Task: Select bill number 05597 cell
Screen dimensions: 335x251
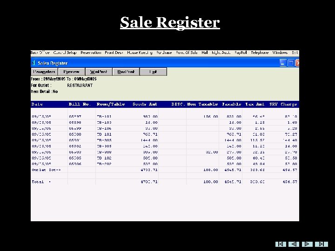Action: [75, 117]
